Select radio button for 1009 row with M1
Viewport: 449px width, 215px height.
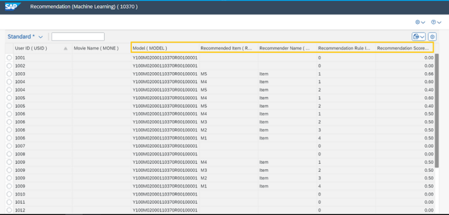(x=9, y=186)
